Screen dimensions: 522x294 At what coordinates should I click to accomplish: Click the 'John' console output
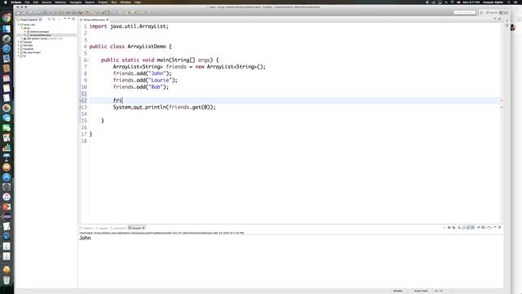(85, 238)
